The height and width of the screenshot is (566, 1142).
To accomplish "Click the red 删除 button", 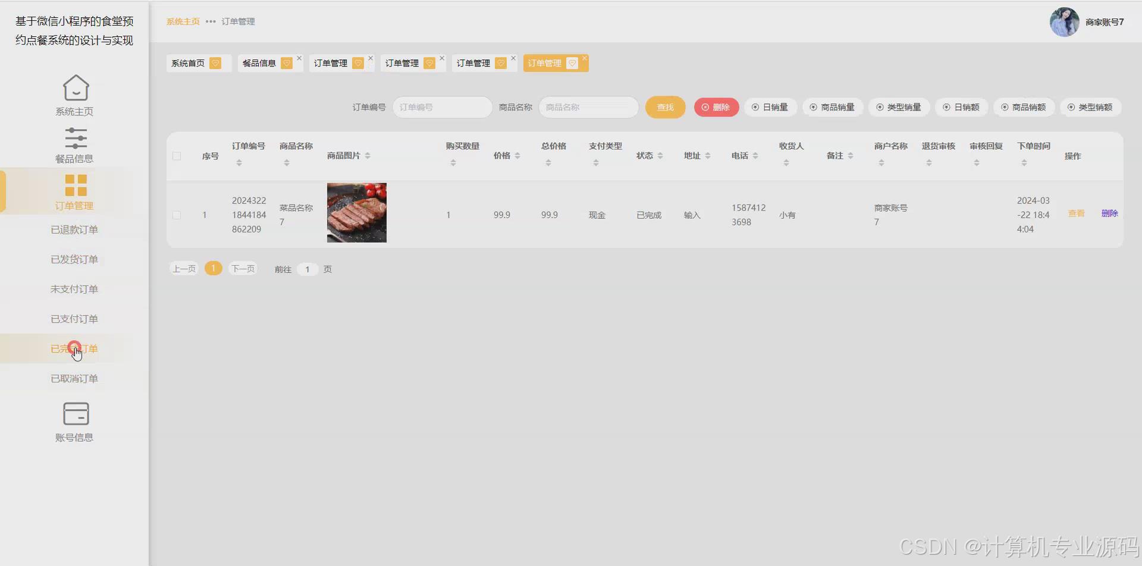I will coord(716,107).
